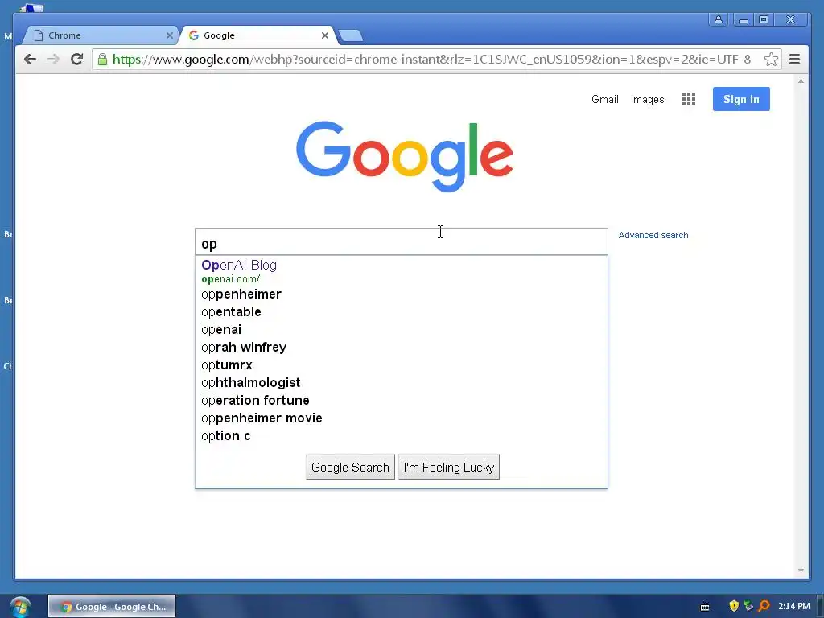Open the Gmail link
The image size is (824, 618).
[605, 99]
